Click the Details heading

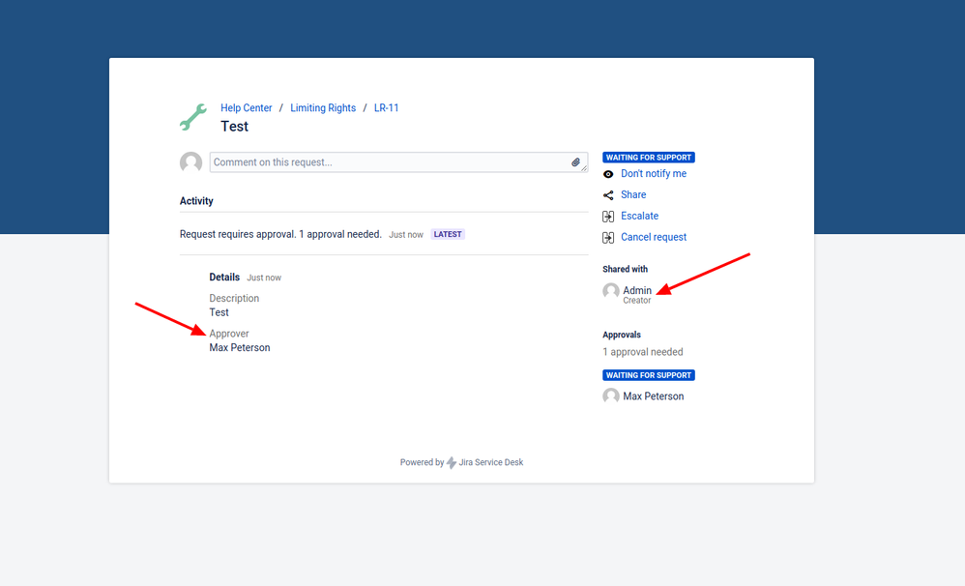224,277
